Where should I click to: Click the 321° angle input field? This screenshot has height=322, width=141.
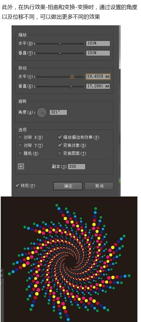click(58, 112)
